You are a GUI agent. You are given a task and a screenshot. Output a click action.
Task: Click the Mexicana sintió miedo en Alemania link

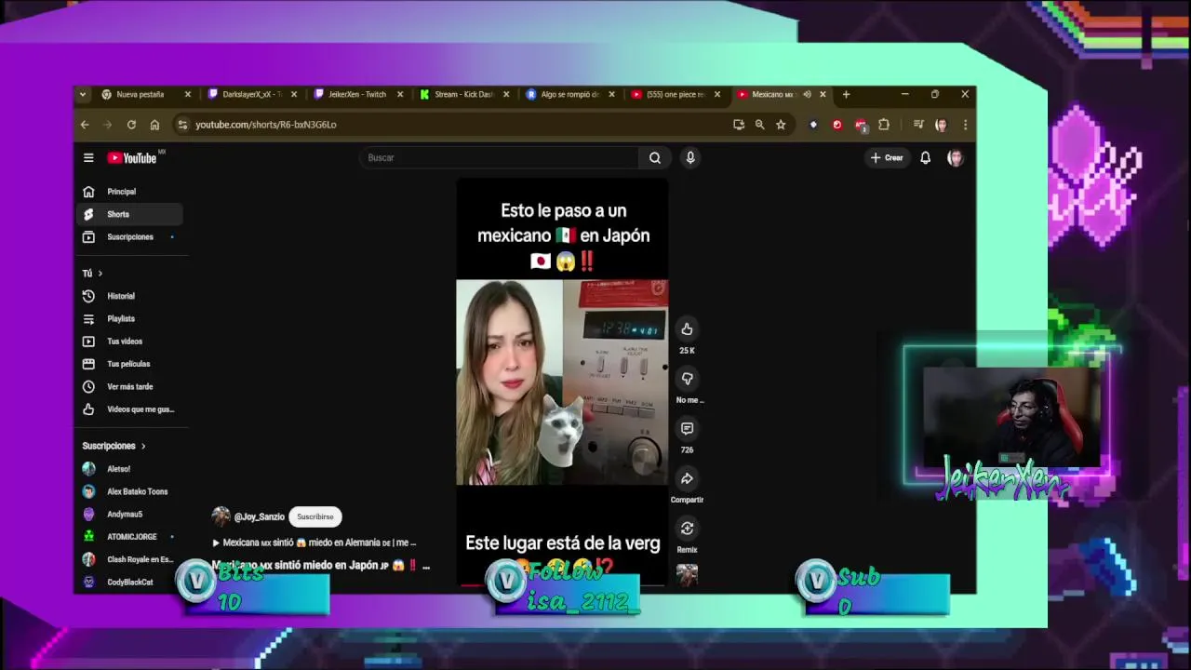[x=315, y=543]
